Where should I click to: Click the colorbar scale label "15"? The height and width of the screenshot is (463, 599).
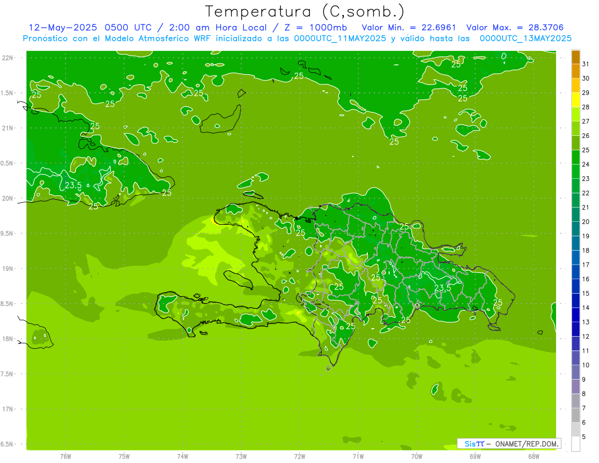pos(586,294)
